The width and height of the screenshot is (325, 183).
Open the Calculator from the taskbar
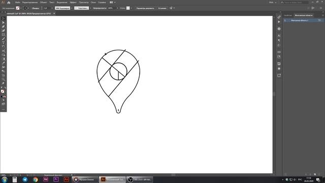[15, 179]
